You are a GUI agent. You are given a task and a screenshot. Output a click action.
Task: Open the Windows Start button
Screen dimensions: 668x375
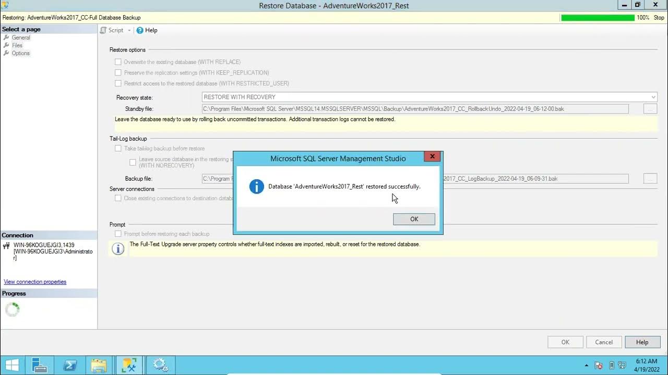(12, 365)
